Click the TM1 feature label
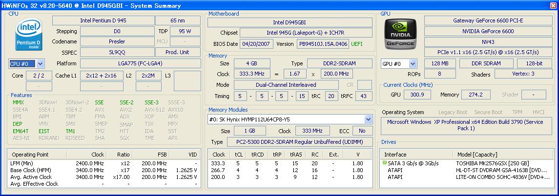 (x=70, y=131)
